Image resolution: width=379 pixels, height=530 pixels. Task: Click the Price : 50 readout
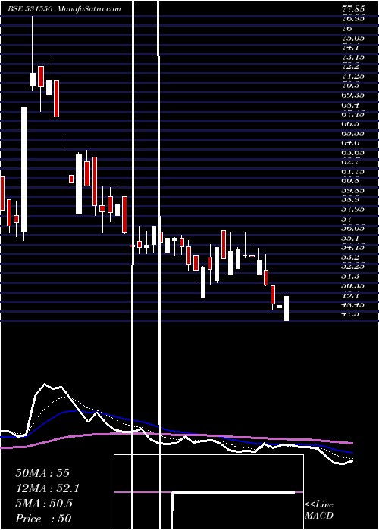tap(43, 519)
